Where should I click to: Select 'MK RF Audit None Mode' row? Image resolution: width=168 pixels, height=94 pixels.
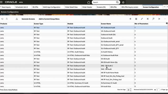point(84,73)
